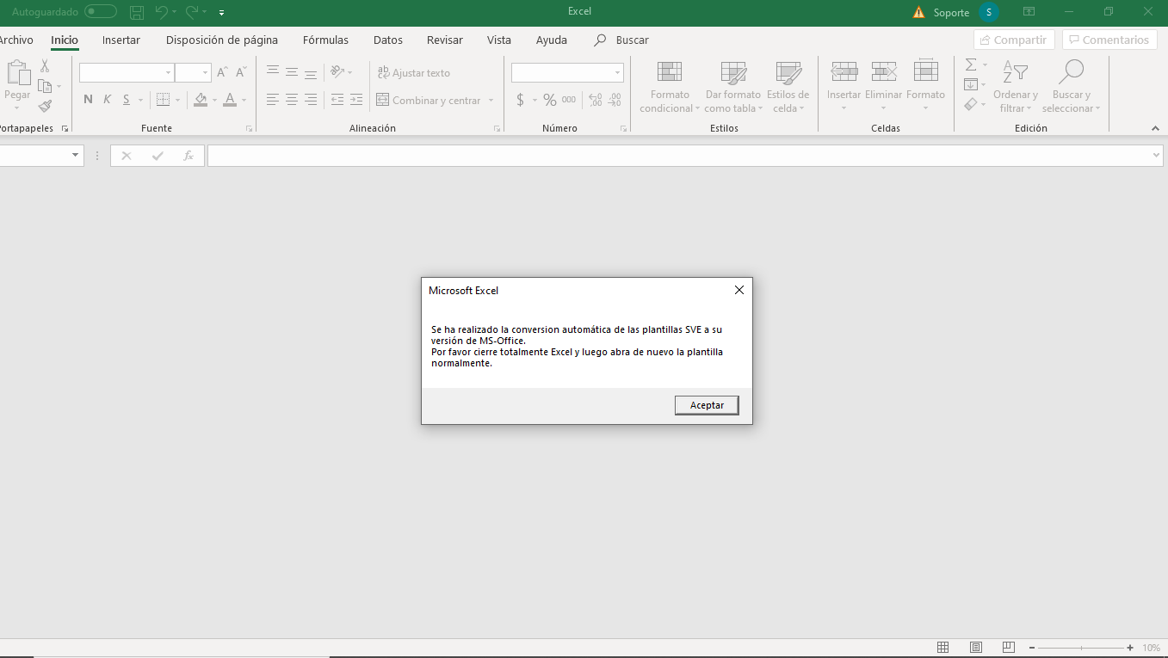Click Combinar y centrar
This screenshot has width=1168, height=658.
(x=429, y=101)
